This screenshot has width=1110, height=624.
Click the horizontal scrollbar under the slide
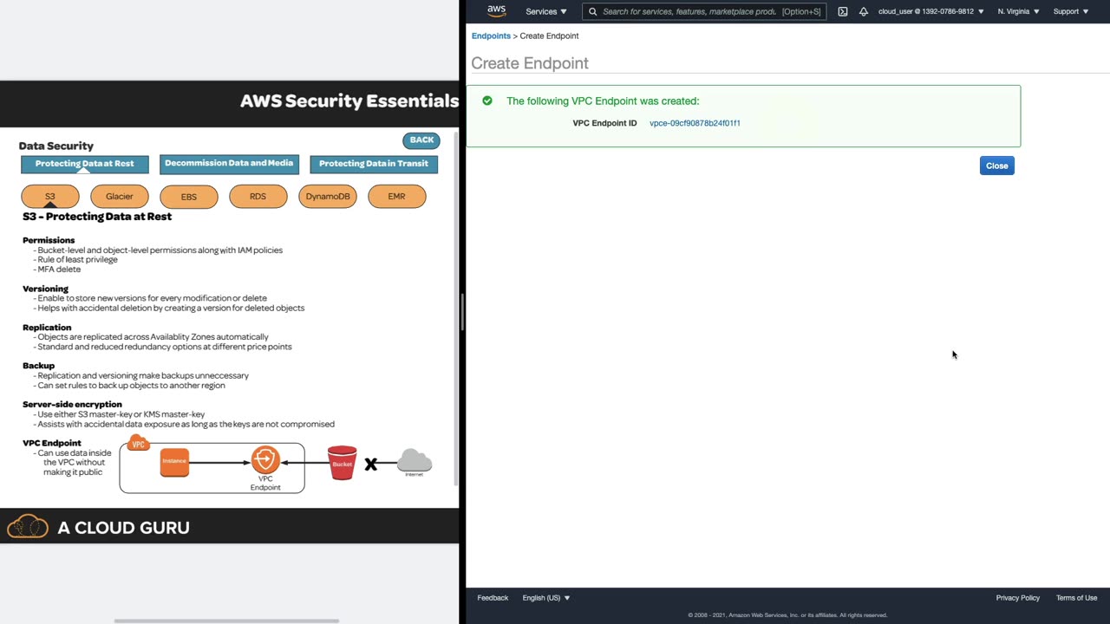[226, 621]
